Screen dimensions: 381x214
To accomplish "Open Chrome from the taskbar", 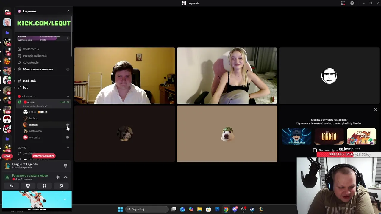I will point(226,209).
